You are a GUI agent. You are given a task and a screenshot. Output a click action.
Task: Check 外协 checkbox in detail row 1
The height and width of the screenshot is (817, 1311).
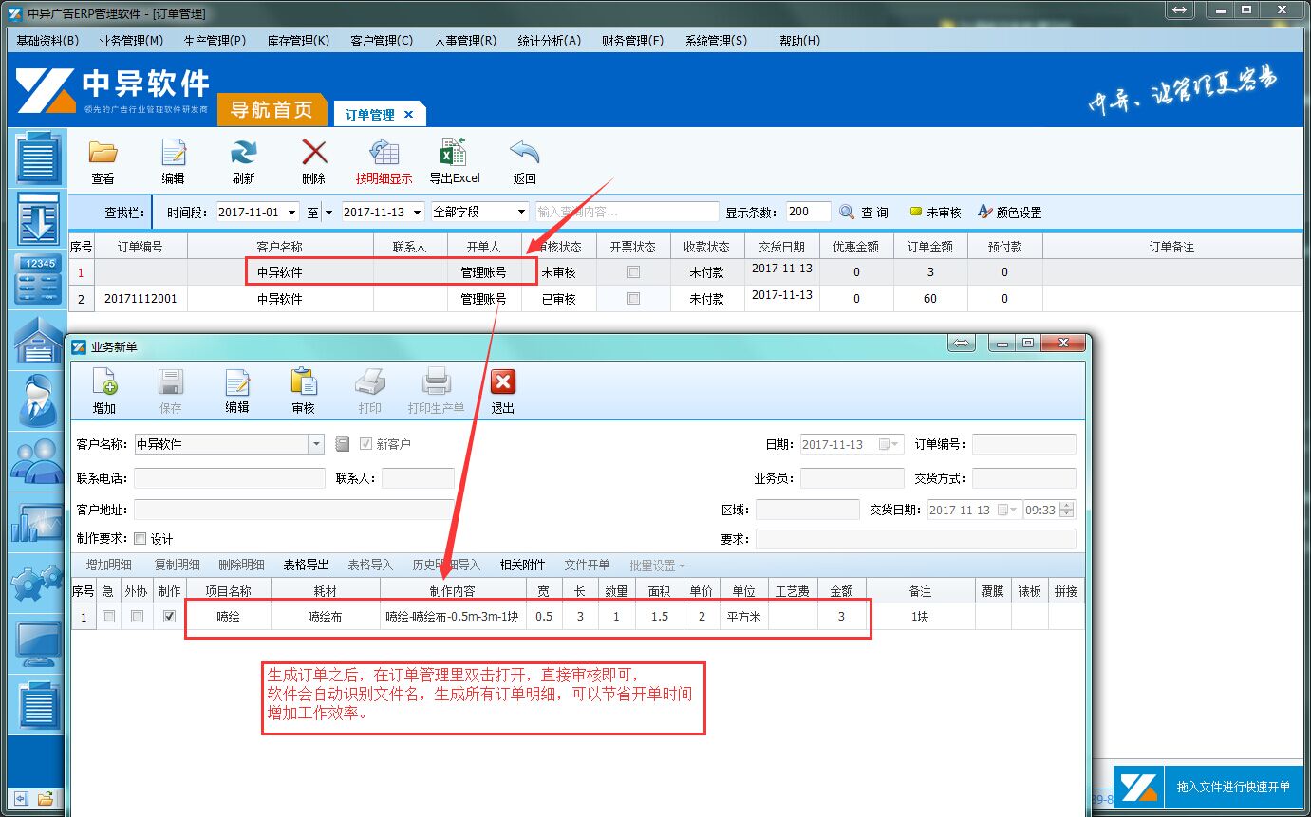click(x=138, y=617)
